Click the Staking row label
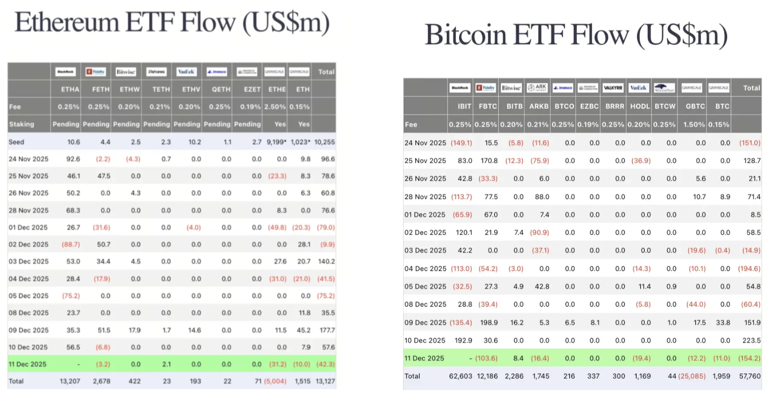Image resolution: width=770 pixels, height=399 pixels. [x=22, y=124]
